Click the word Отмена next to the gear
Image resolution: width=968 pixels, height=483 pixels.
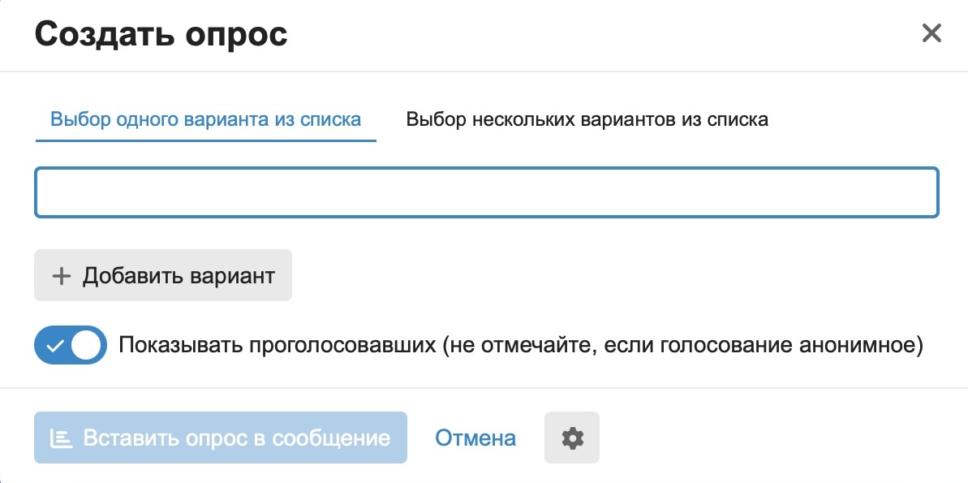pos(475,438)
